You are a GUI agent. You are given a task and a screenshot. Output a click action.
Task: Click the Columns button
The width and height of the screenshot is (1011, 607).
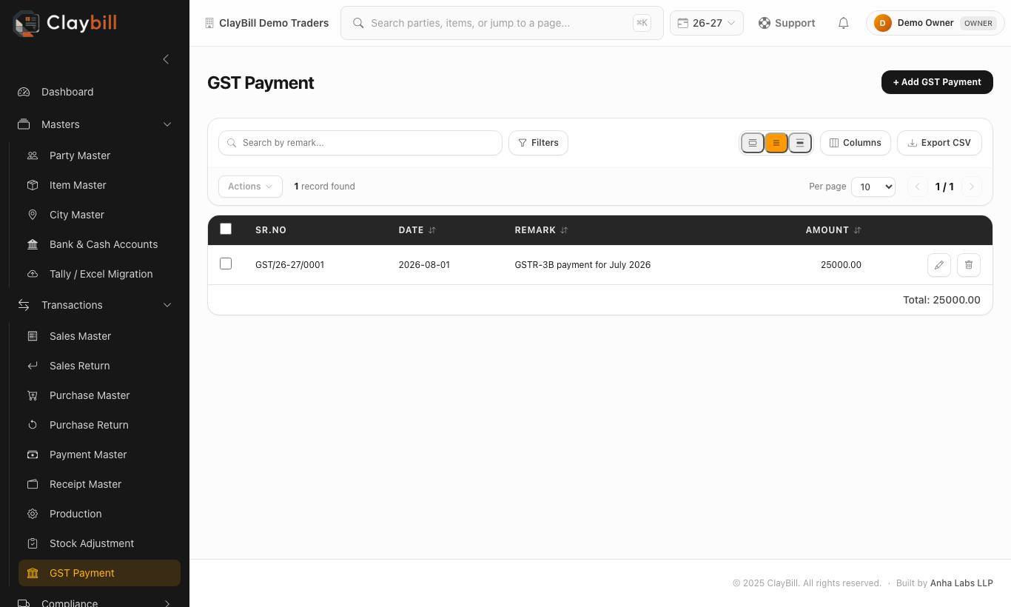click(855, 143)
